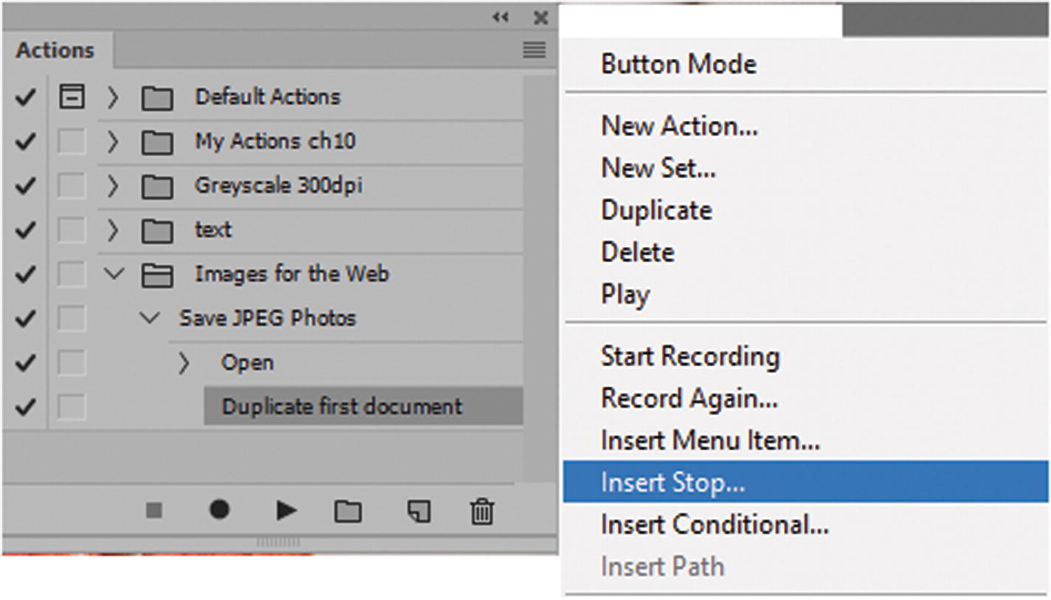The height and width of the screenshot is (600, 1051).
Task: Toggle checkmark for My Actions ch10
Action: click(26, 141)
